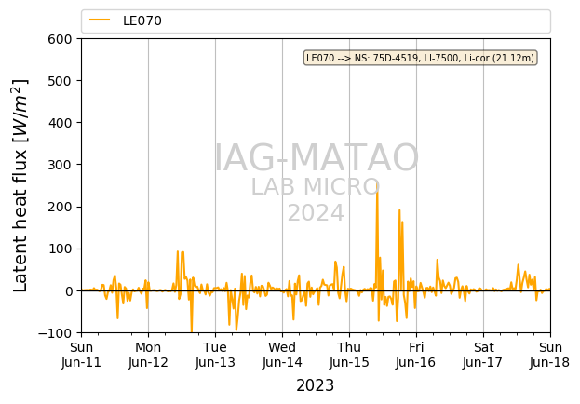Click the Sat Jun-17 x-axis label
Viewport: 580px width, 404px height.
483,355
